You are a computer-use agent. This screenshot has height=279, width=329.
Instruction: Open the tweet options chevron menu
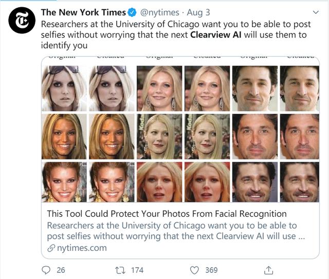[315, 12]
